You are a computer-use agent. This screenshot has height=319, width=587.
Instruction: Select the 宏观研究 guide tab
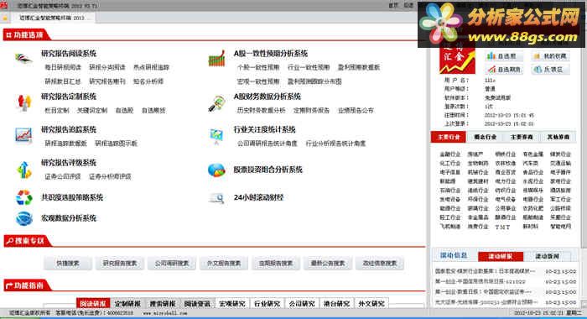[x=232, y=304]
